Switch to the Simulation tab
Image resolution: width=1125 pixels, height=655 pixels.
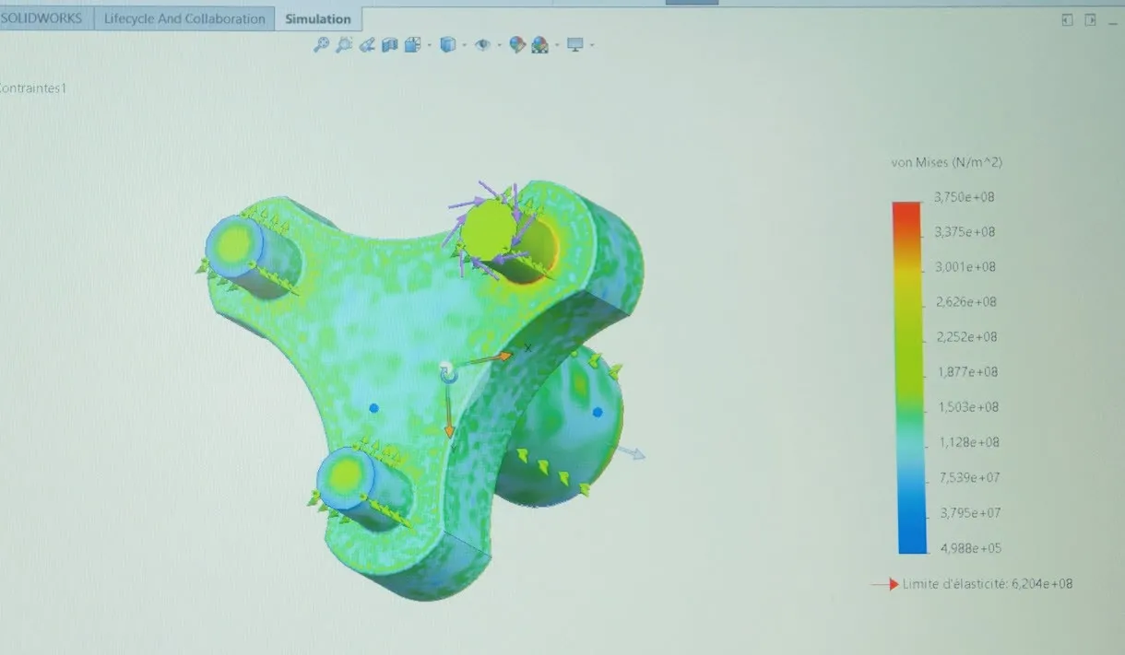pos(317,18)
